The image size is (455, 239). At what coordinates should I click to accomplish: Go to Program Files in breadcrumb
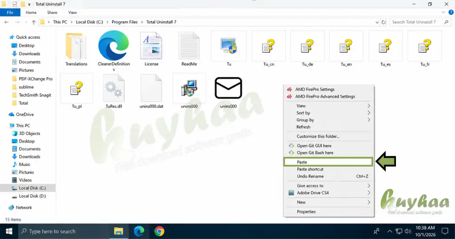(124, 22)
